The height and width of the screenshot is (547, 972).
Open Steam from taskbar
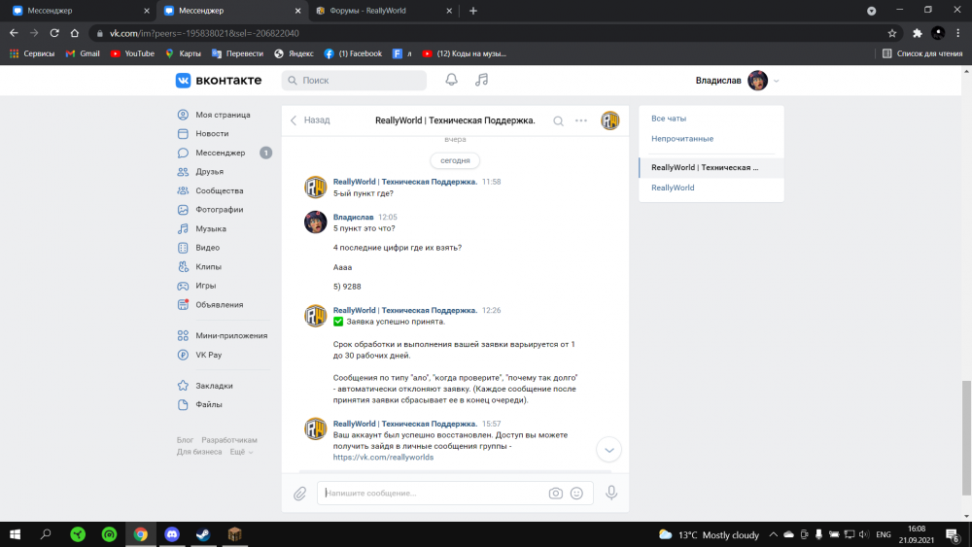203,534
